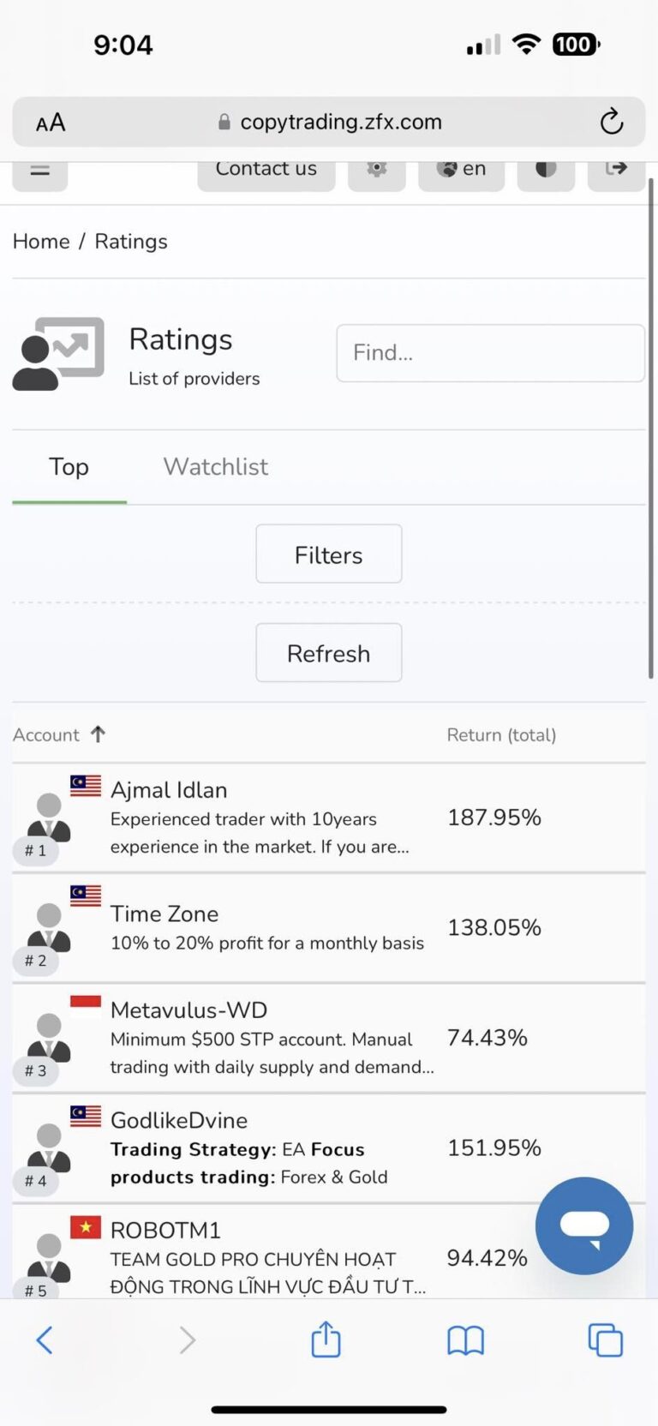
Task: Click the logout arrow icon
Action: (x=616, y=170)
